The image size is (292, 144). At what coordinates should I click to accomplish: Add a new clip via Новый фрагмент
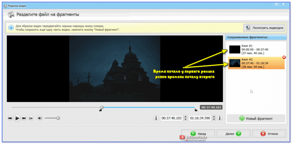tap(256, 118)
